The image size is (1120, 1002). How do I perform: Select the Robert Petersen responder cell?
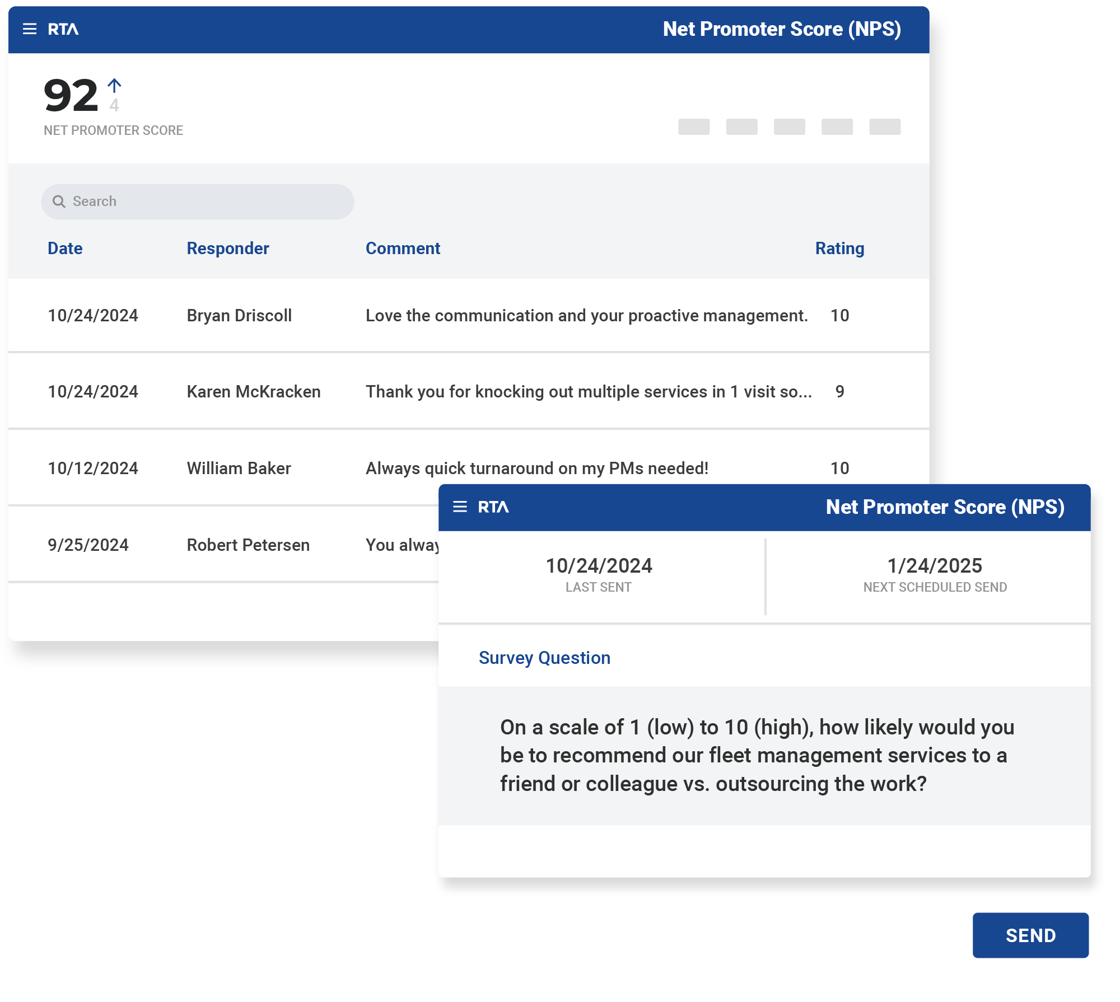coord(248,545)
